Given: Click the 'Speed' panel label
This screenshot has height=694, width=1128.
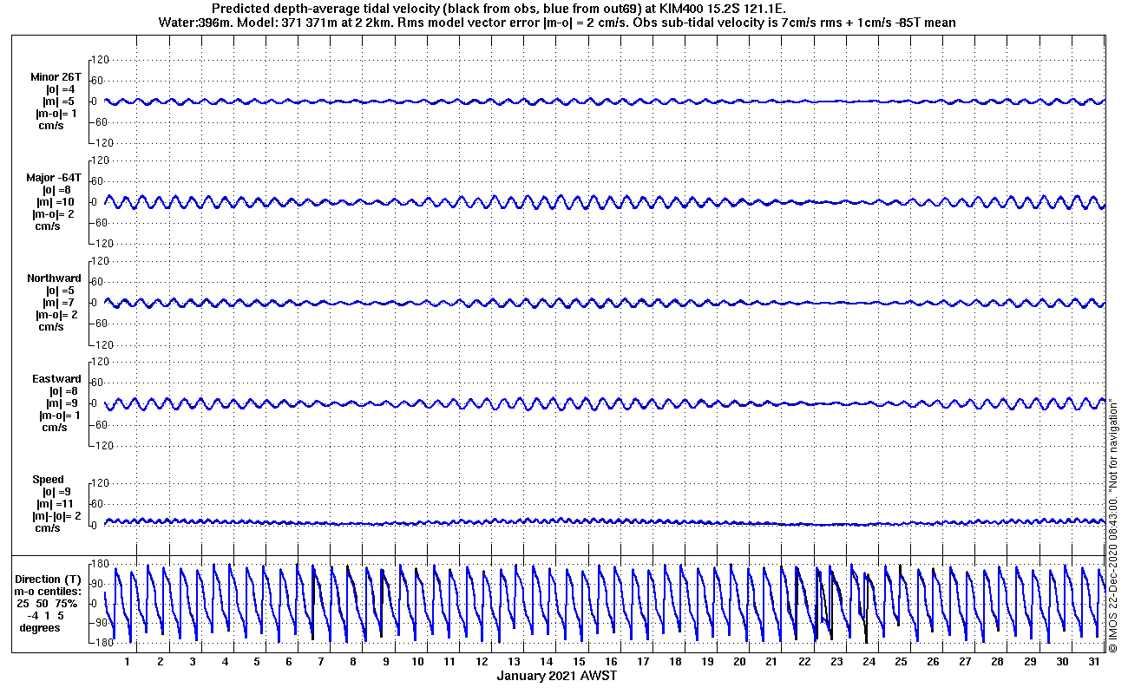Looking at the screenshot, I should coord(49,480).
